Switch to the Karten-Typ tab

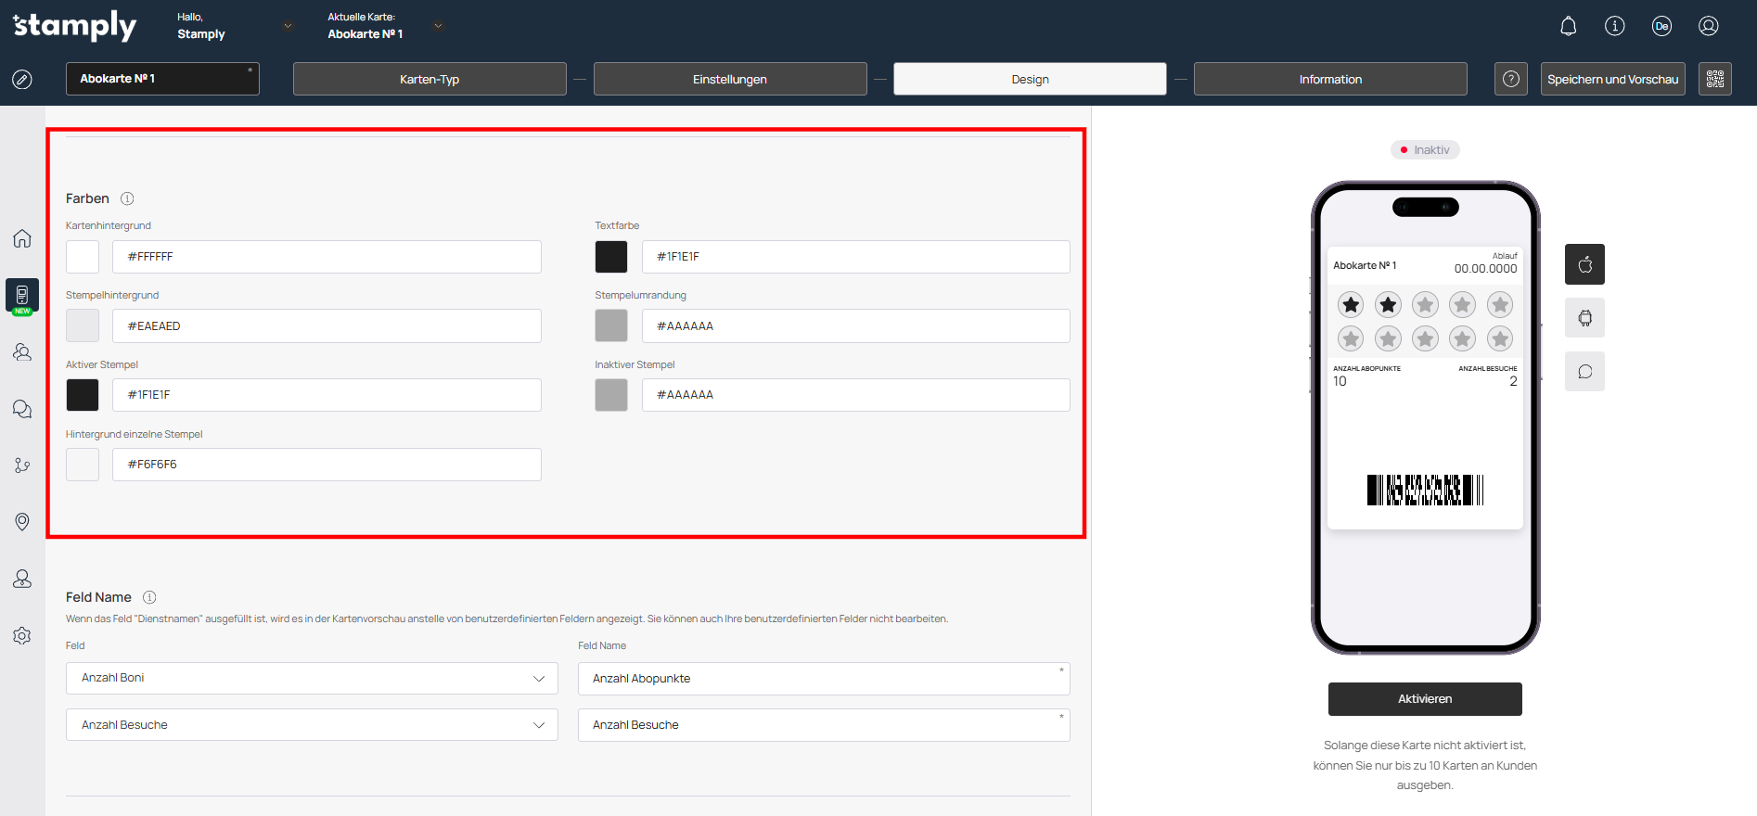tap(430, 79)
